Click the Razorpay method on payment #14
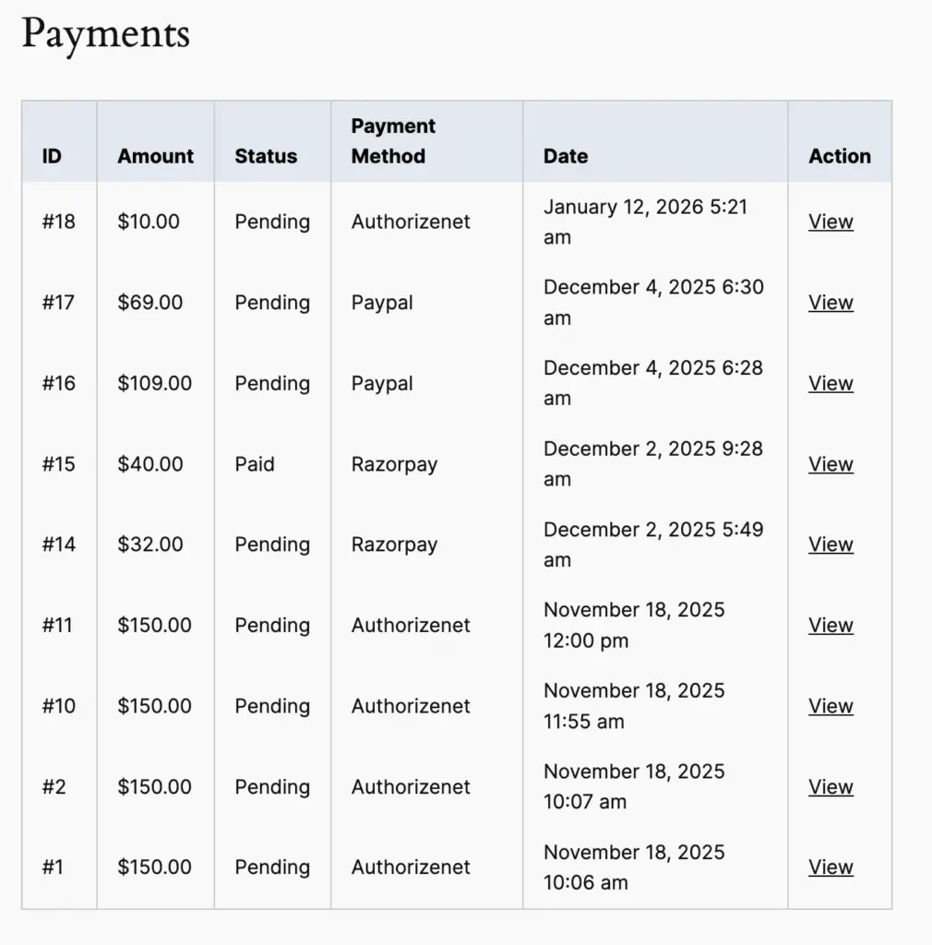 (x=394, y=544)
